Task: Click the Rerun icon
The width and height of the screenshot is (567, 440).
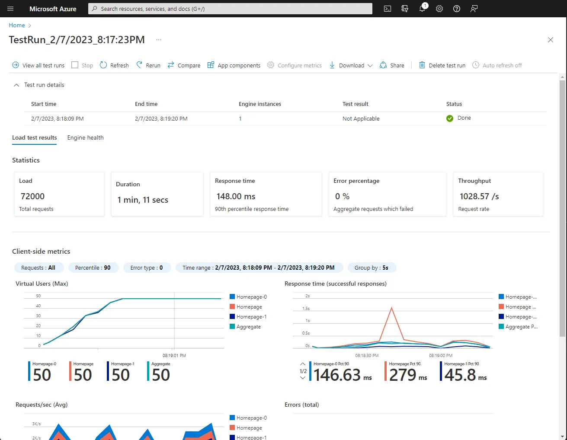Action: click(139, 65)
